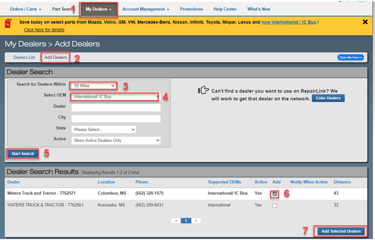Open the Part Search menu item
Screen dimensions: 375x240
click(x=62, y=9)
